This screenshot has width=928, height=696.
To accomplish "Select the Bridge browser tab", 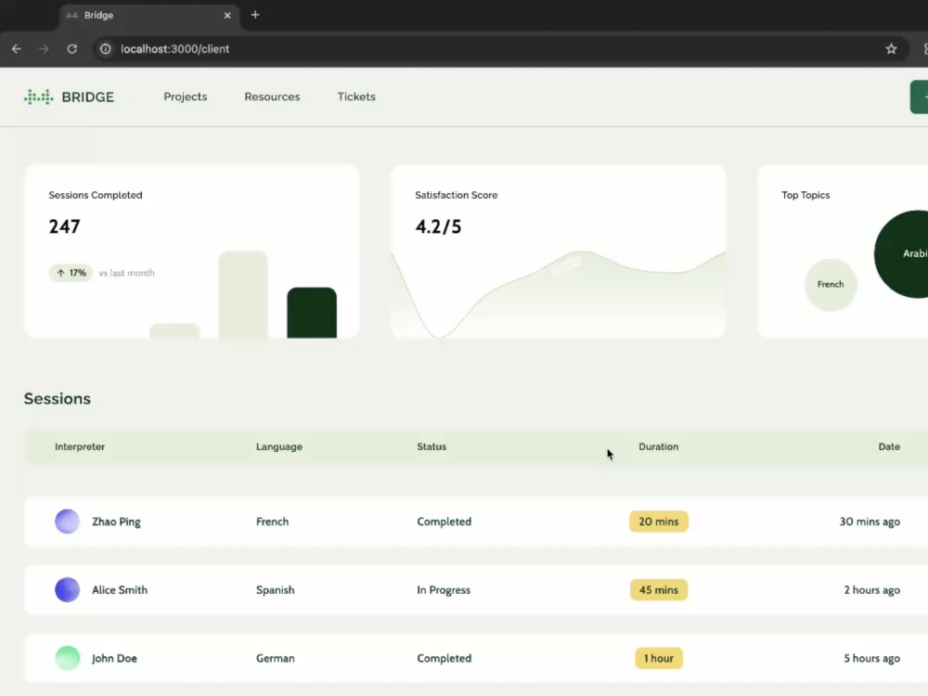I will 149,16.
